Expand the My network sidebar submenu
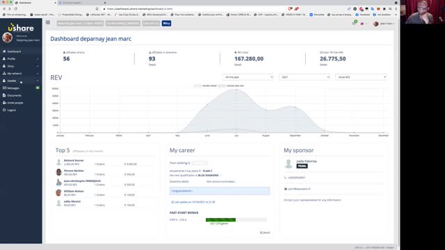445x250 pixels. (21, 74)
